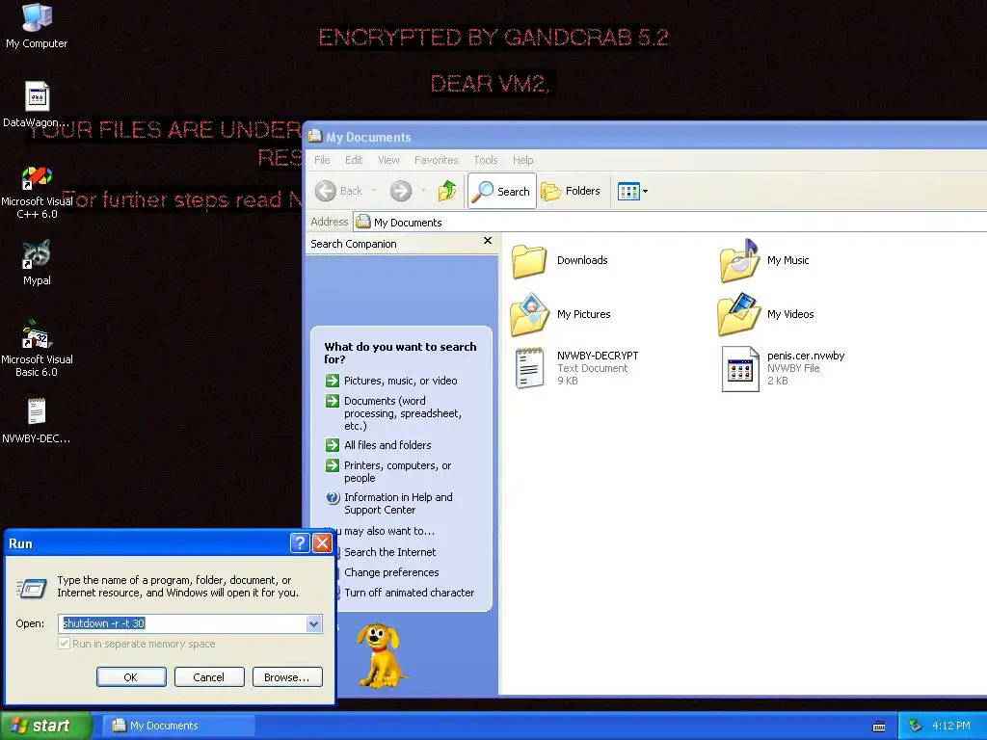Open the Back button history dropdown arrow
The image size is (987, 740).
(x=374, y=191)
